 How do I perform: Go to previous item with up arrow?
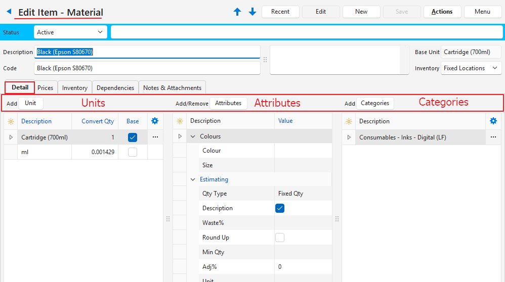[237, 12]
